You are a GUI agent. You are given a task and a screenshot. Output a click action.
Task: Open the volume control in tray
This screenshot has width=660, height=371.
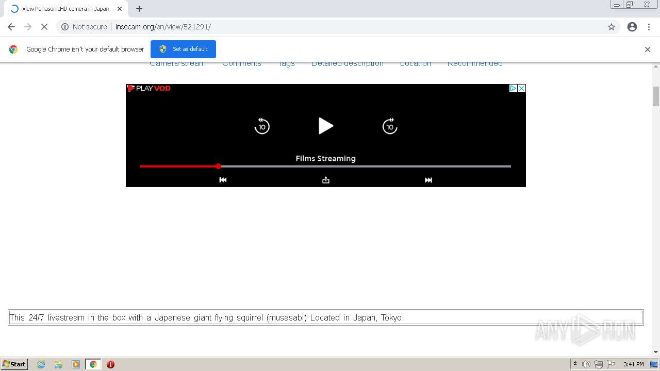coord(586,364)
